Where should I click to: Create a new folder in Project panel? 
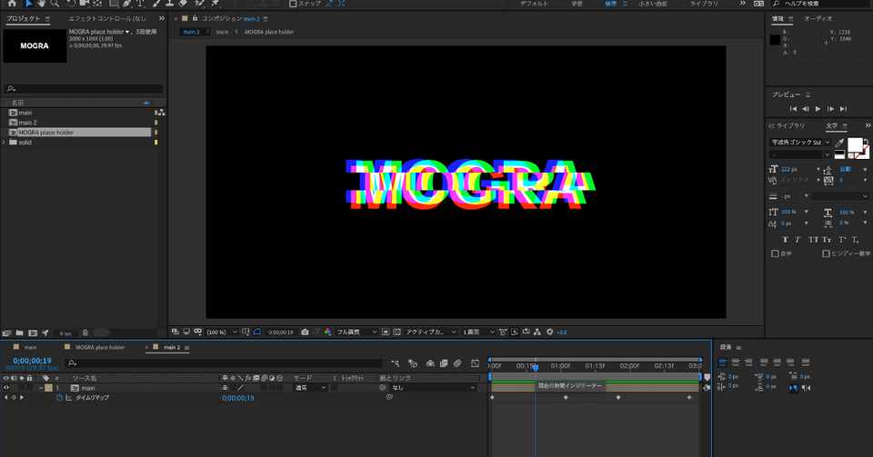[x=19, y=333]
